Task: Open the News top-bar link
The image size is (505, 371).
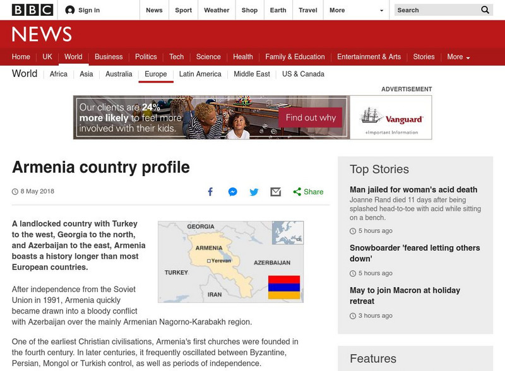Action: [x=154, y=10]
